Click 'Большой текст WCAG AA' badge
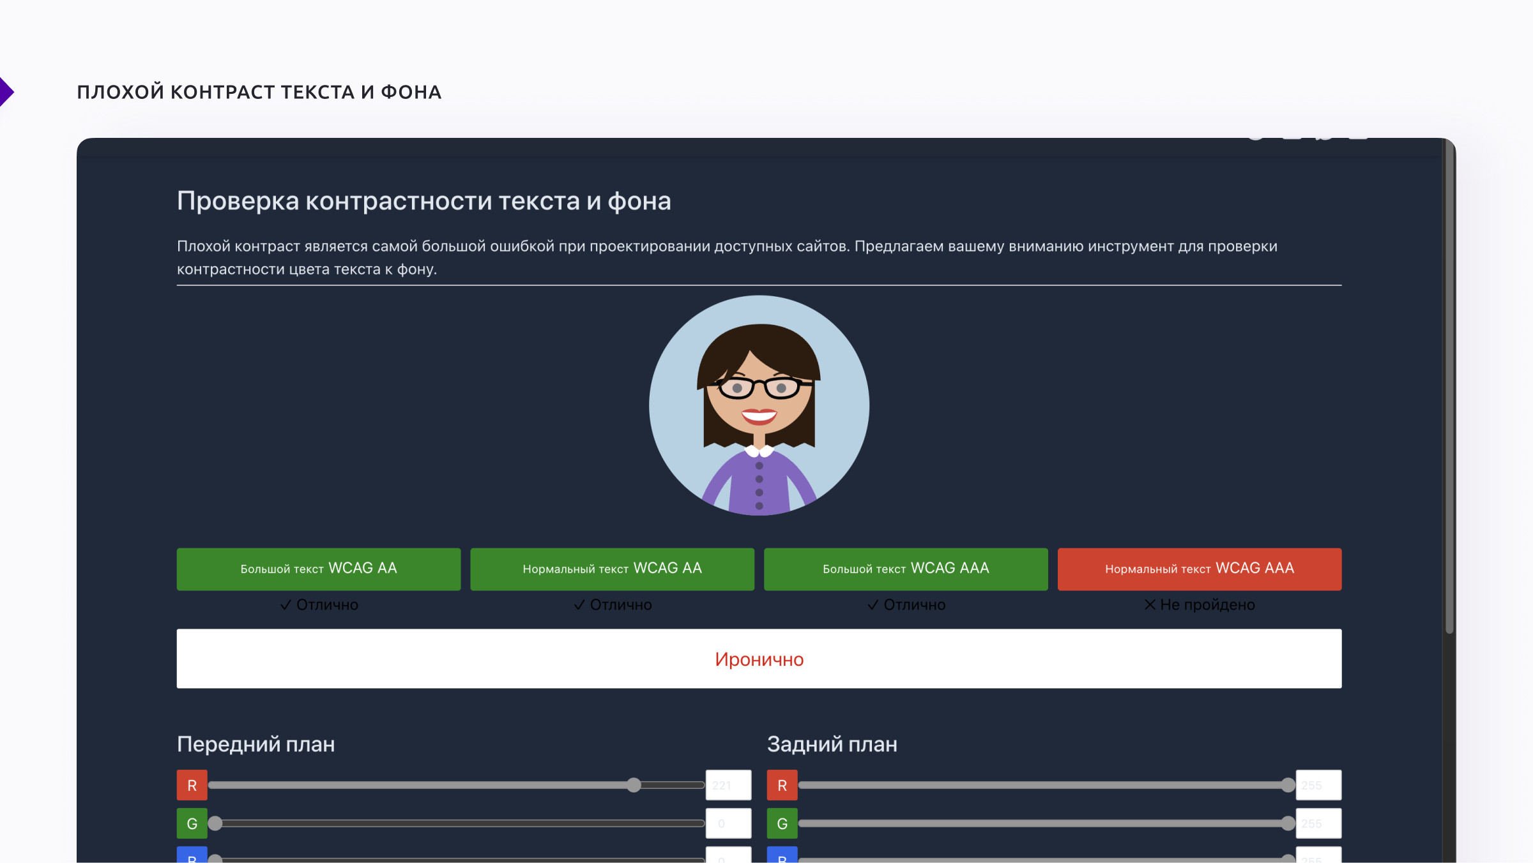The image size is (1533, 863). [318, 569]
